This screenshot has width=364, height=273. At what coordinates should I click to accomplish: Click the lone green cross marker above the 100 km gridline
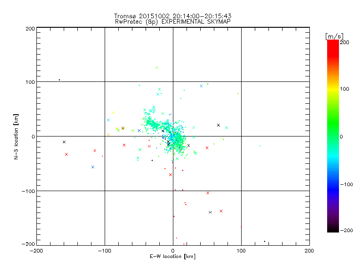tap(157, 67)
